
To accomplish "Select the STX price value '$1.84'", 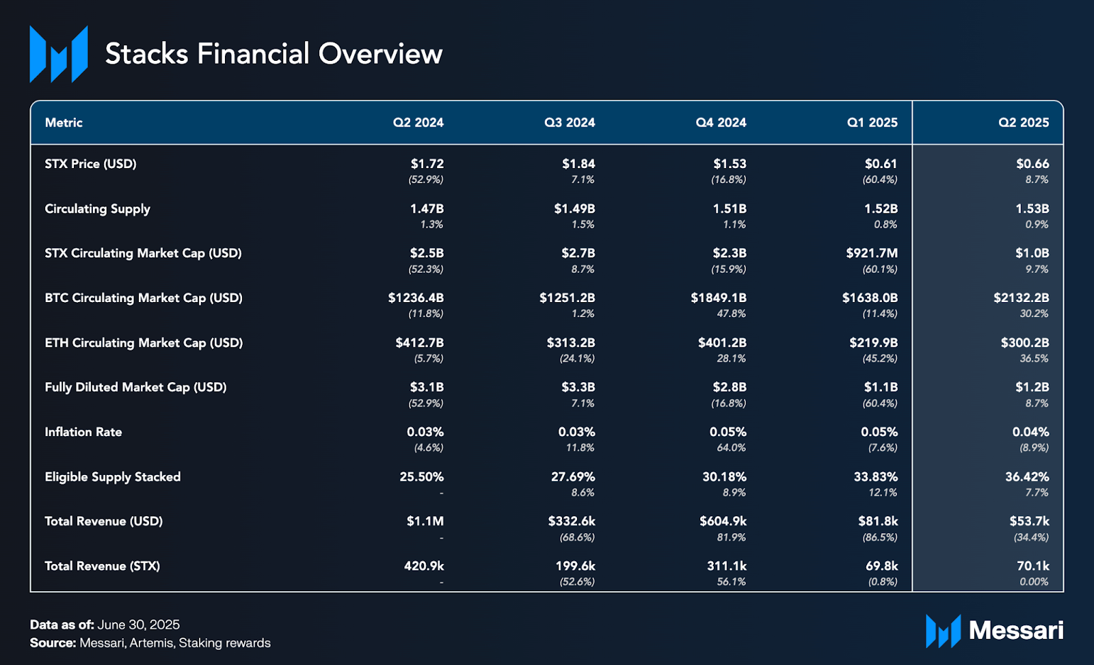I will (578, 164).
